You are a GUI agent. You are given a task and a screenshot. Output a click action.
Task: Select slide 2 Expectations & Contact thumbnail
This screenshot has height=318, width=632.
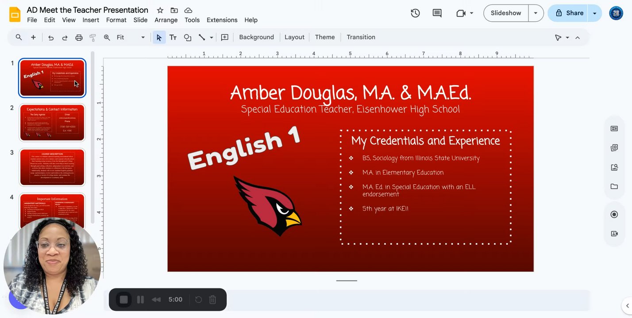pyautogui.click(x=52, y=122)
